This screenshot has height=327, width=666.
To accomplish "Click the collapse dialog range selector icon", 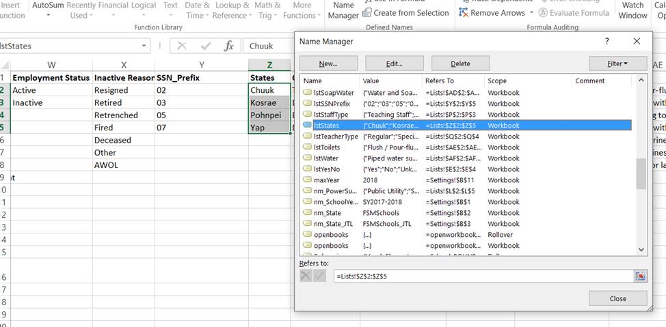I will click(640, 276).
